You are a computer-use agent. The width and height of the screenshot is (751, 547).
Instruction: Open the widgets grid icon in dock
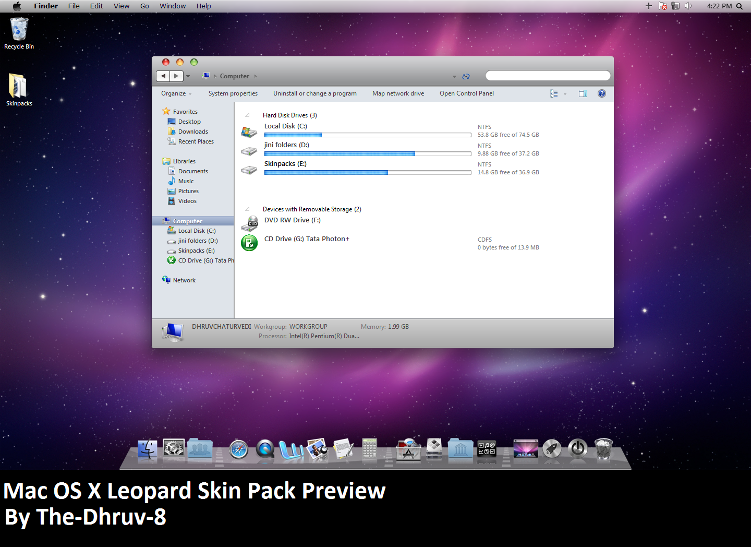(x=487, y=449)
